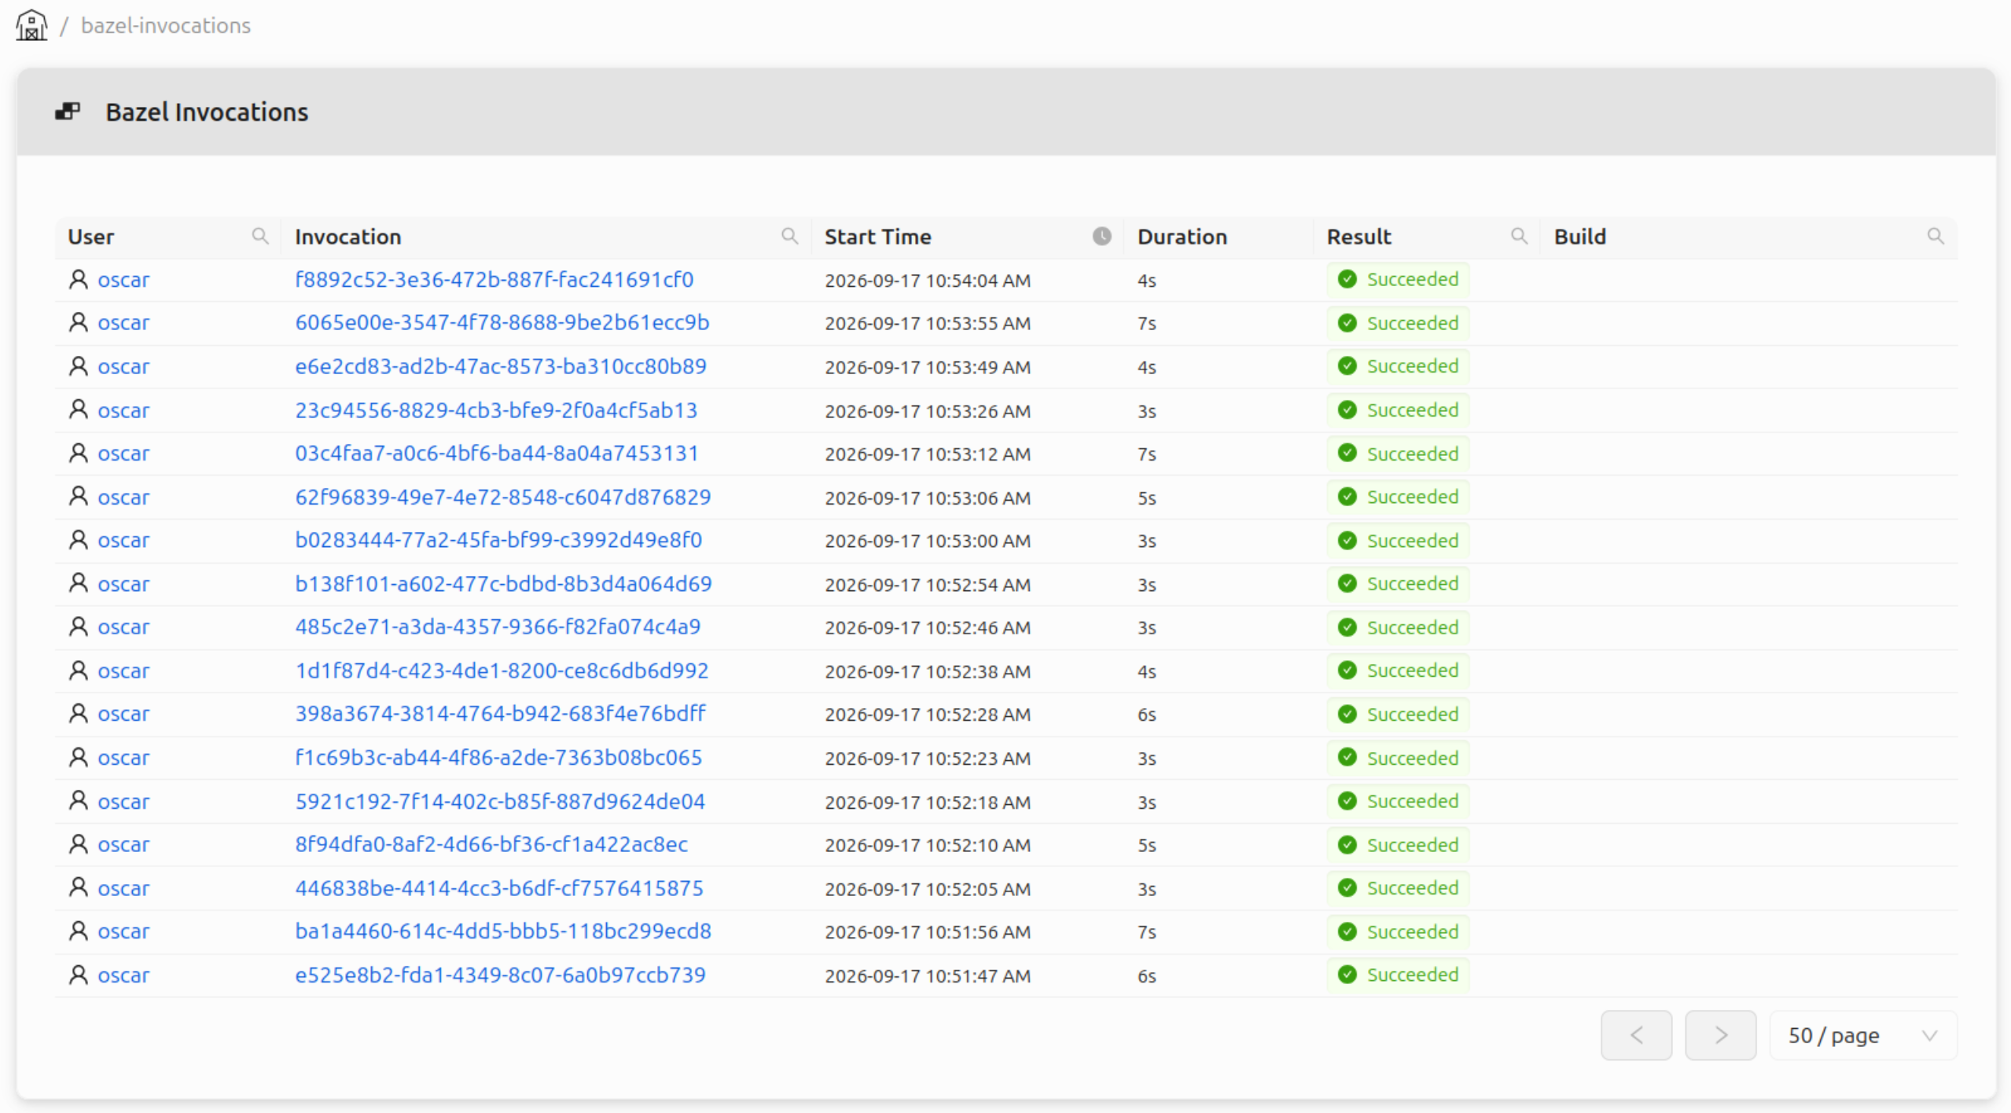Viewport: 2011px width, 1113px height.
Task: Click user oscar in the 10:52:10 AM row
Action: [x=123, y=844]
